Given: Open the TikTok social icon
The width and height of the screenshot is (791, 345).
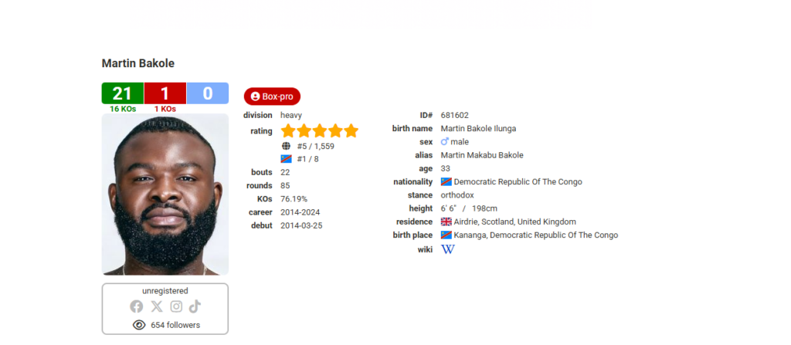Looking at the screenshot, I should tap(195, 306).
